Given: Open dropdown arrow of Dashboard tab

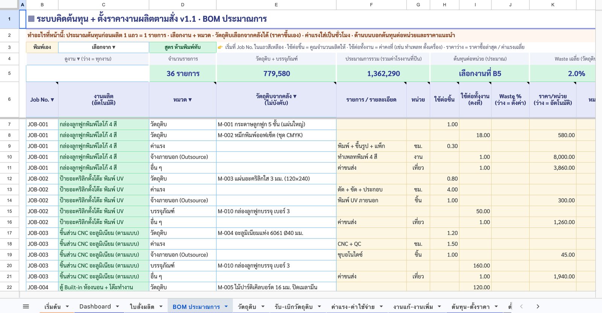Looking at the screenshot, I should click(x=117, y=307).
